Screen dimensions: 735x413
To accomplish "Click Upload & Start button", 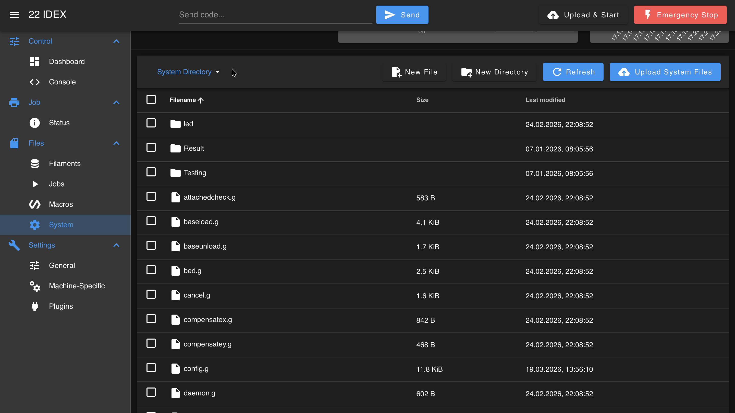I will (583, 15).
